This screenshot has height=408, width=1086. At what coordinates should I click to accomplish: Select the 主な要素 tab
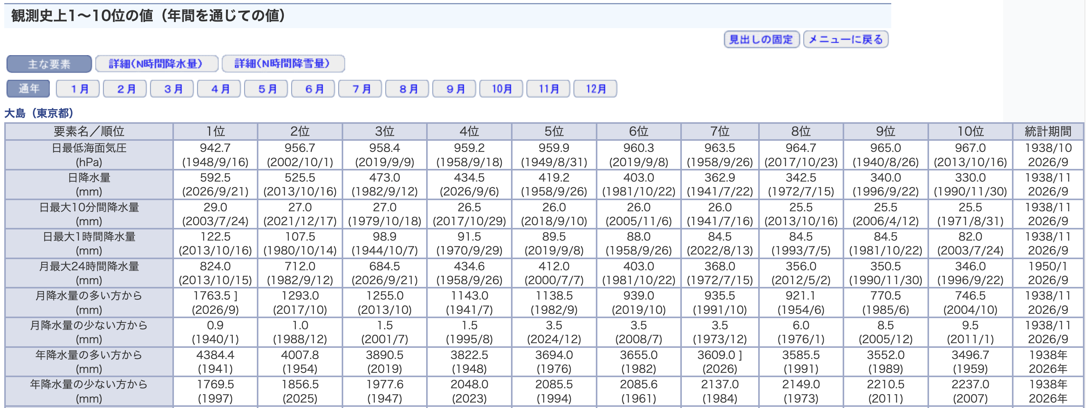click(49, 64)
